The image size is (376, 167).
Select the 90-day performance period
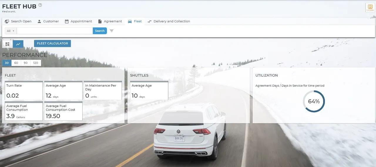26,63
